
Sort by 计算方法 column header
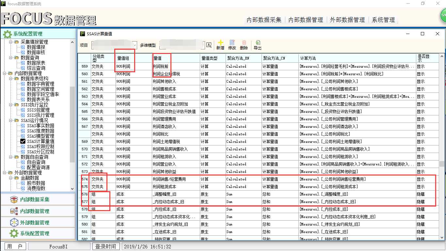357,58
